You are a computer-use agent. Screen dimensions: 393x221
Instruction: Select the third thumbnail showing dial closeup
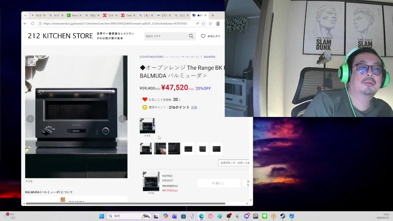pos(174,149)
